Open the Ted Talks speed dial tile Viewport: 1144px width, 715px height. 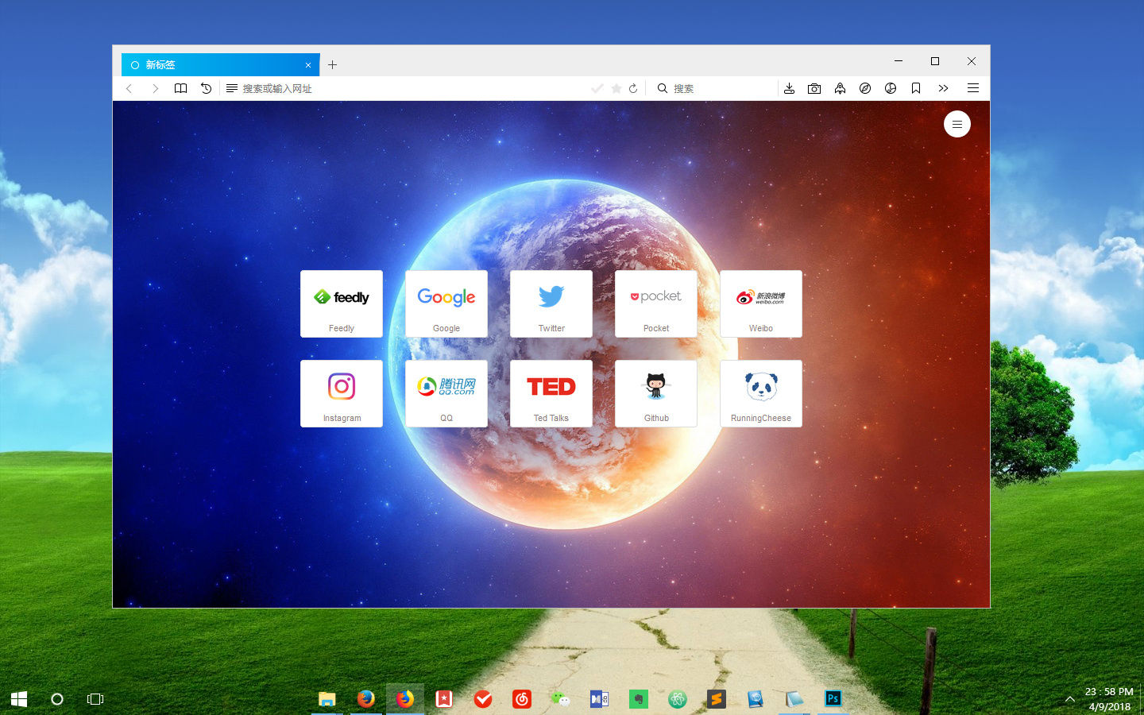tap(551, 394)
